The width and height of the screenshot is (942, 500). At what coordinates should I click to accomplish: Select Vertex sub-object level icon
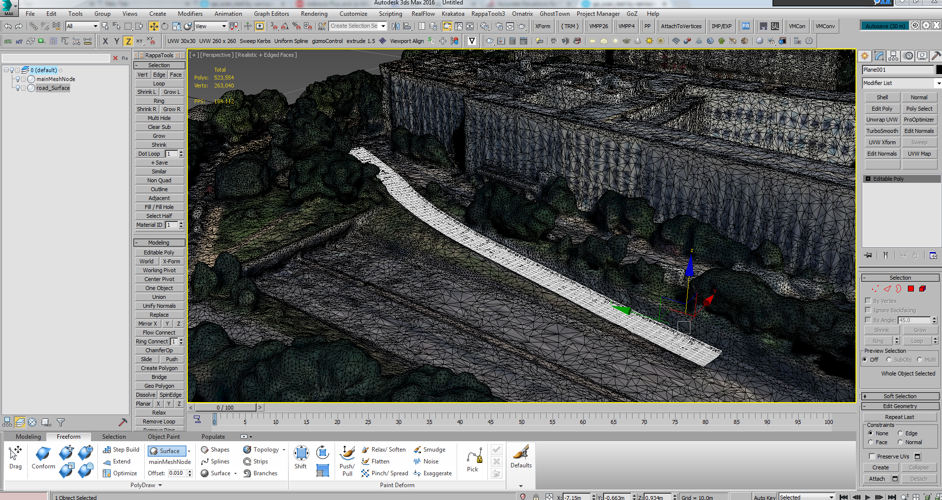tap(875, 289)
